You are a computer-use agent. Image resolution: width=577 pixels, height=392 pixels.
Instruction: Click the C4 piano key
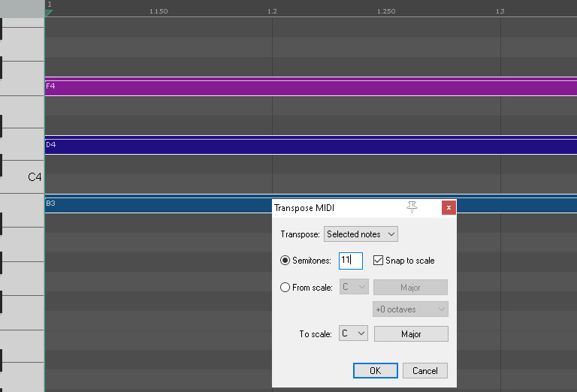[x=22, y=177]
